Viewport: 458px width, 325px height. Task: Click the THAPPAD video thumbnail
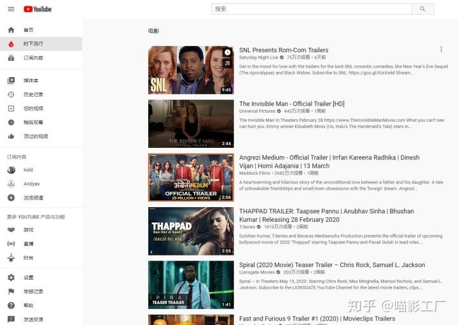pos(191,231)
